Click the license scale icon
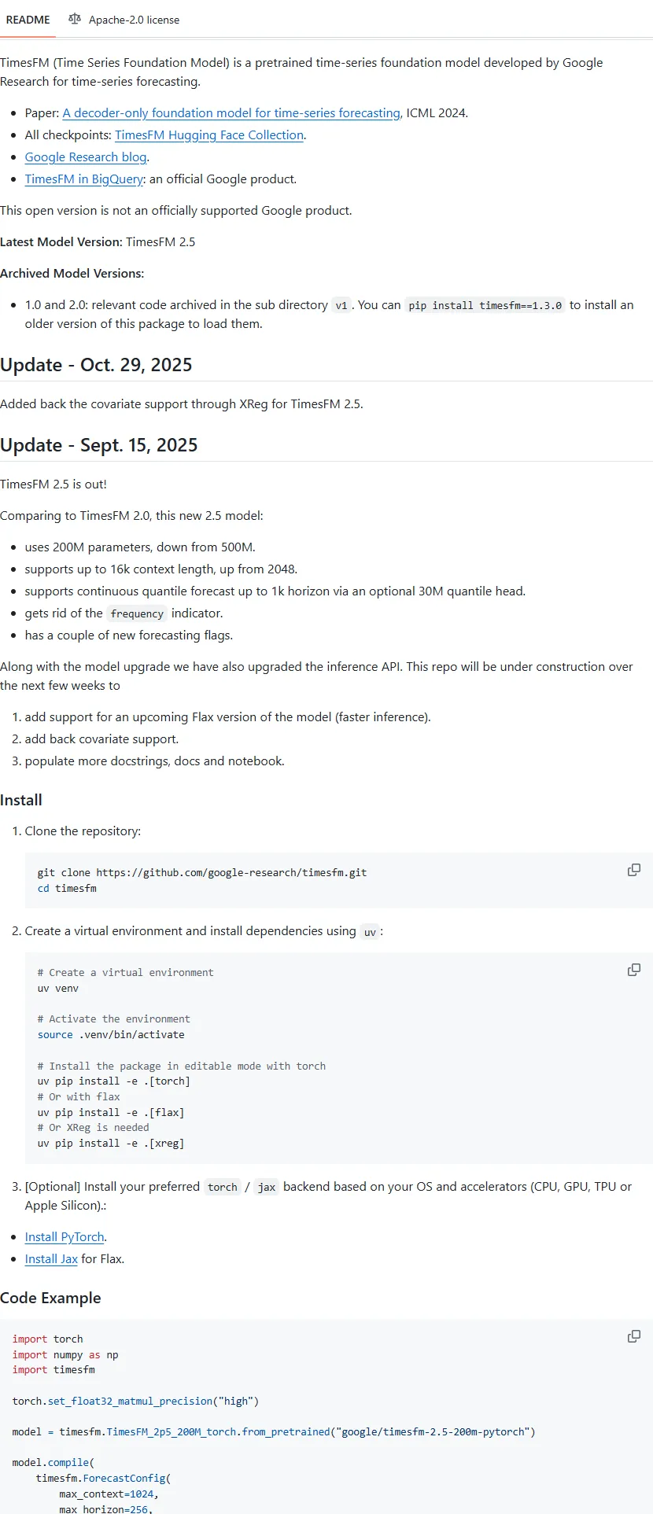Screen dimensions: 653x1514 tap(75, 19)
